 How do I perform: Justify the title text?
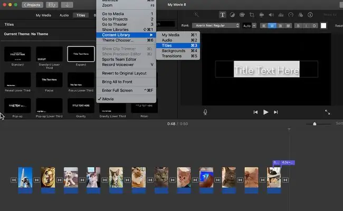coord(288,26)
